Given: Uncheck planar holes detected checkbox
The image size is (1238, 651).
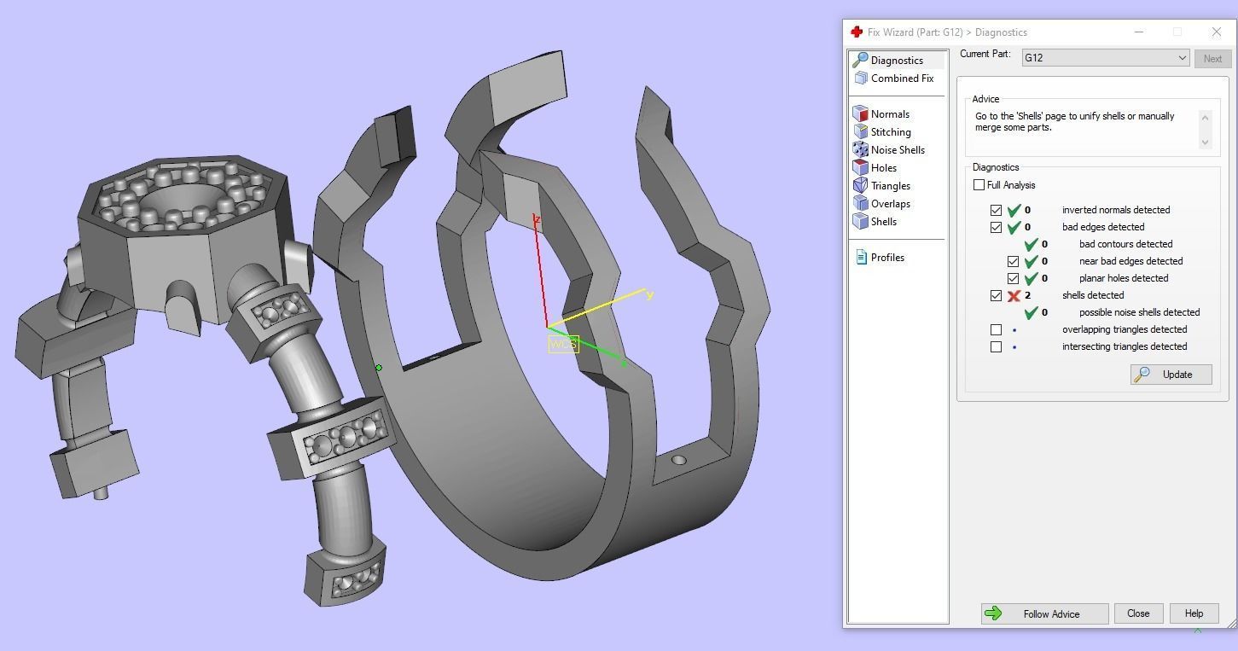Looking at the screenshot, I should pyautogui.click(x=1013, y=278).
